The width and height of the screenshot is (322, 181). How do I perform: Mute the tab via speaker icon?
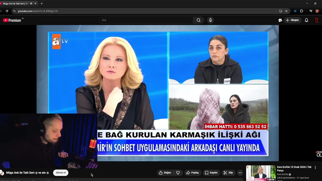pyautogui.click(x=31, y=4)
